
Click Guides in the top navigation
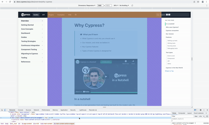pos(36,15)
